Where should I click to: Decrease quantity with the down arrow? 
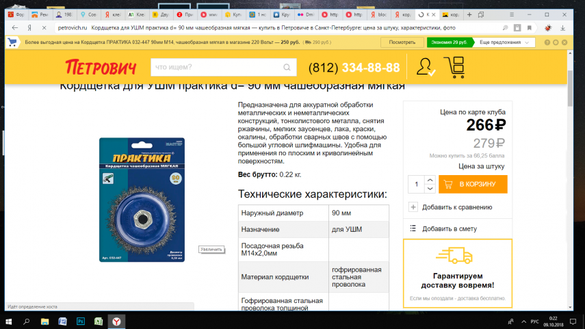430,188
